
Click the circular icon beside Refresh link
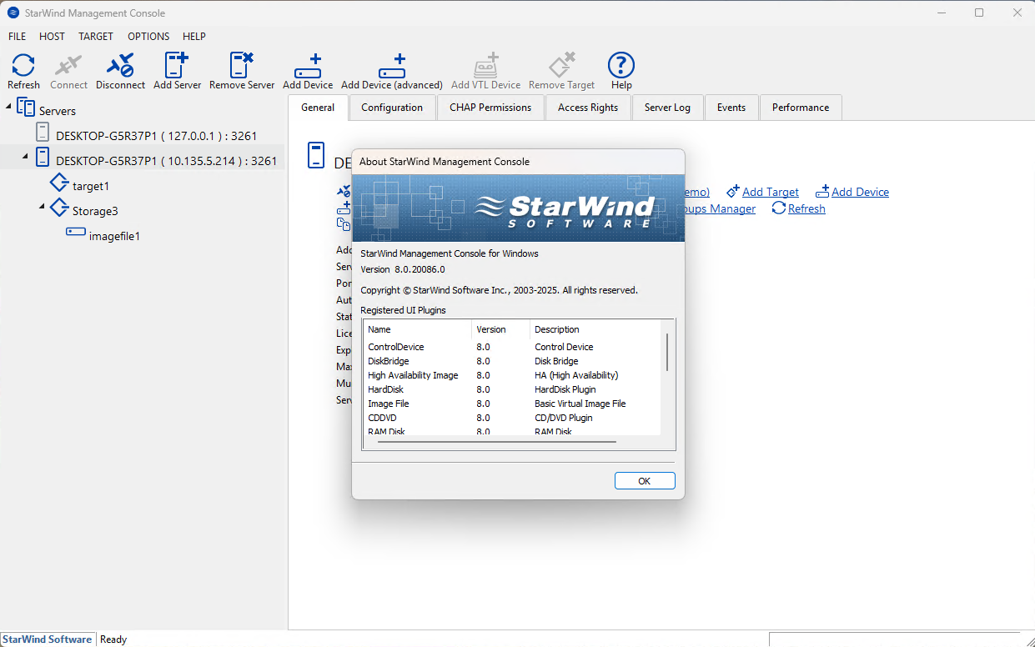778,208
